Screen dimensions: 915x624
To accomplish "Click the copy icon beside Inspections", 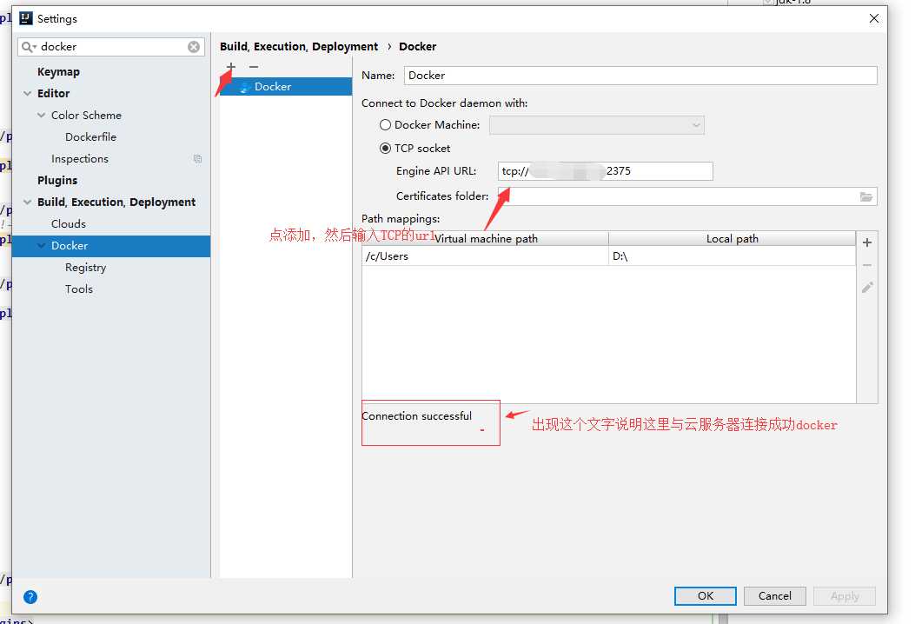I will point(198,159).
